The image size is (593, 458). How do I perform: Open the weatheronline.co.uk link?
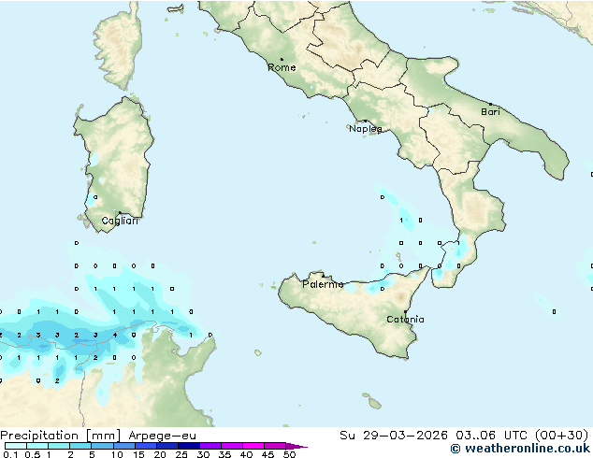click(x=520, y=449)
